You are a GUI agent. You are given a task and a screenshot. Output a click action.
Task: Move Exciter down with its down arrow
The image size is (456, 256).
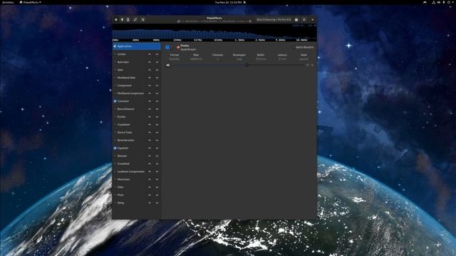point(157,117)
